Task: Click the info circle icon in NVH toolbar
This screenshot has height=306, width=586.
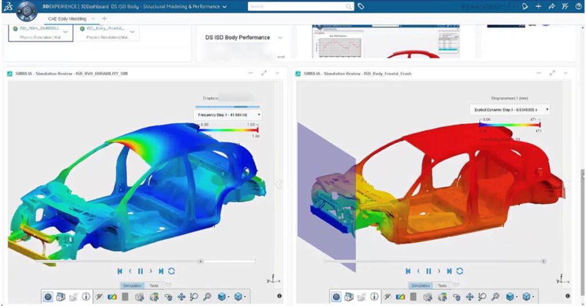Action: (x=86, y=297)
